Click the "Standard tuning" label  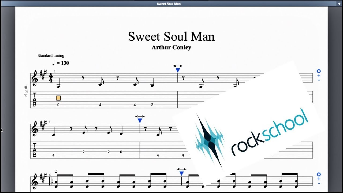pos(51,56)
